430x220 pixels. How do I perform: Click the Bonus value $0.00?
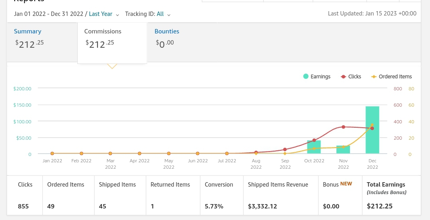click(331, 206)
